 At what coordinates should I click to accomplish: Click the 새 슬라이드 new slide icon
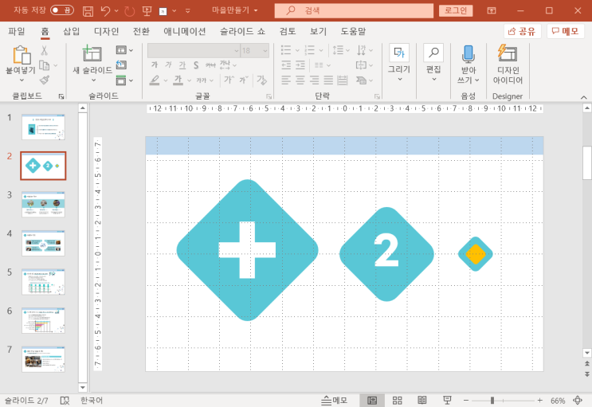(92, 53)
